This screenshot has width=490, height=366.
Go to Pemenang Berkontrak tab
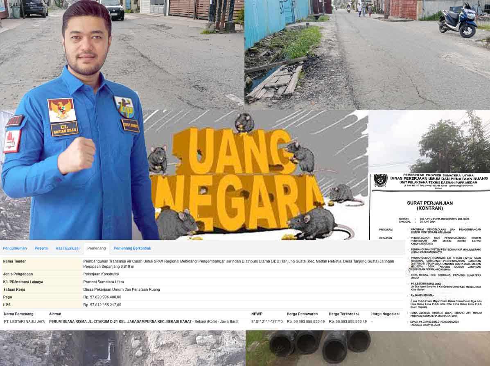[x=132, y=248]
